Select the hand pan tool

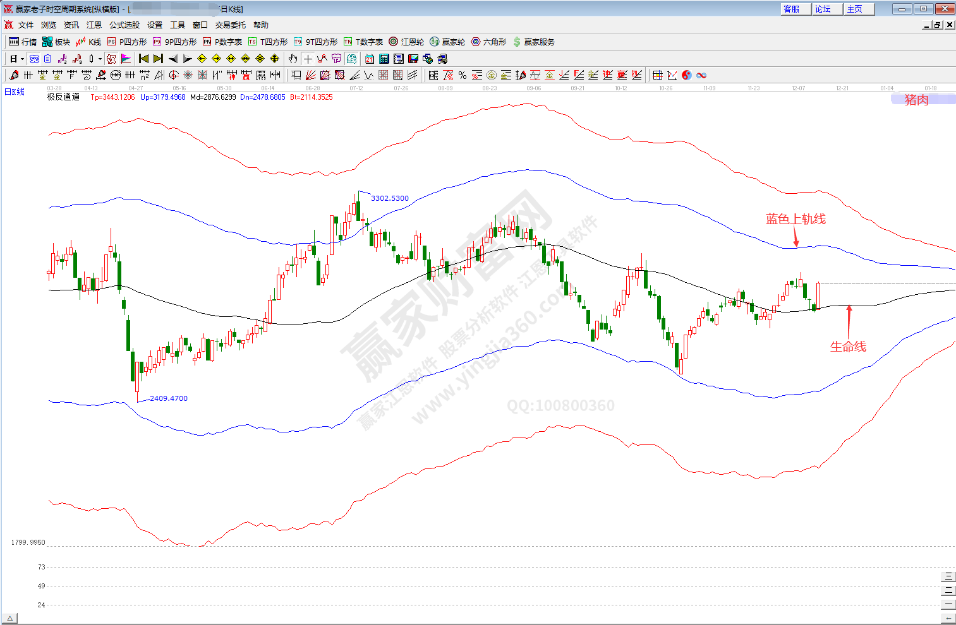(293, 59)
